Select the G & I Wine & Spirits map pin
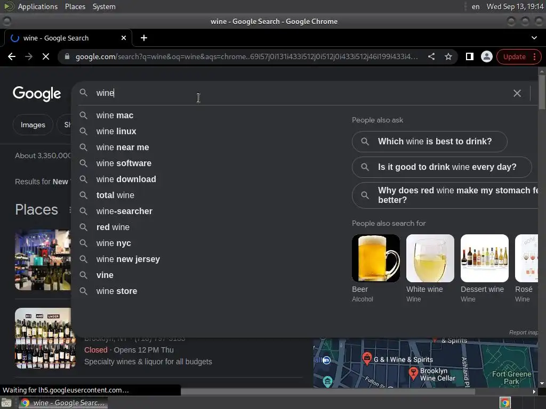 point(366,358)
